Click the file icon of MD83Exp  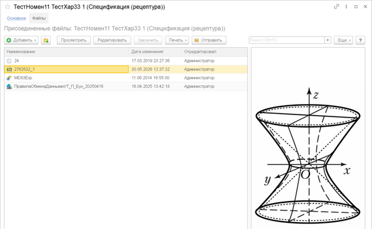[9, 78]
